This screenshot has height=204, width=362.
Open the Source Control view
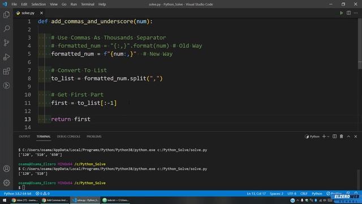click(x=6, y=43)
